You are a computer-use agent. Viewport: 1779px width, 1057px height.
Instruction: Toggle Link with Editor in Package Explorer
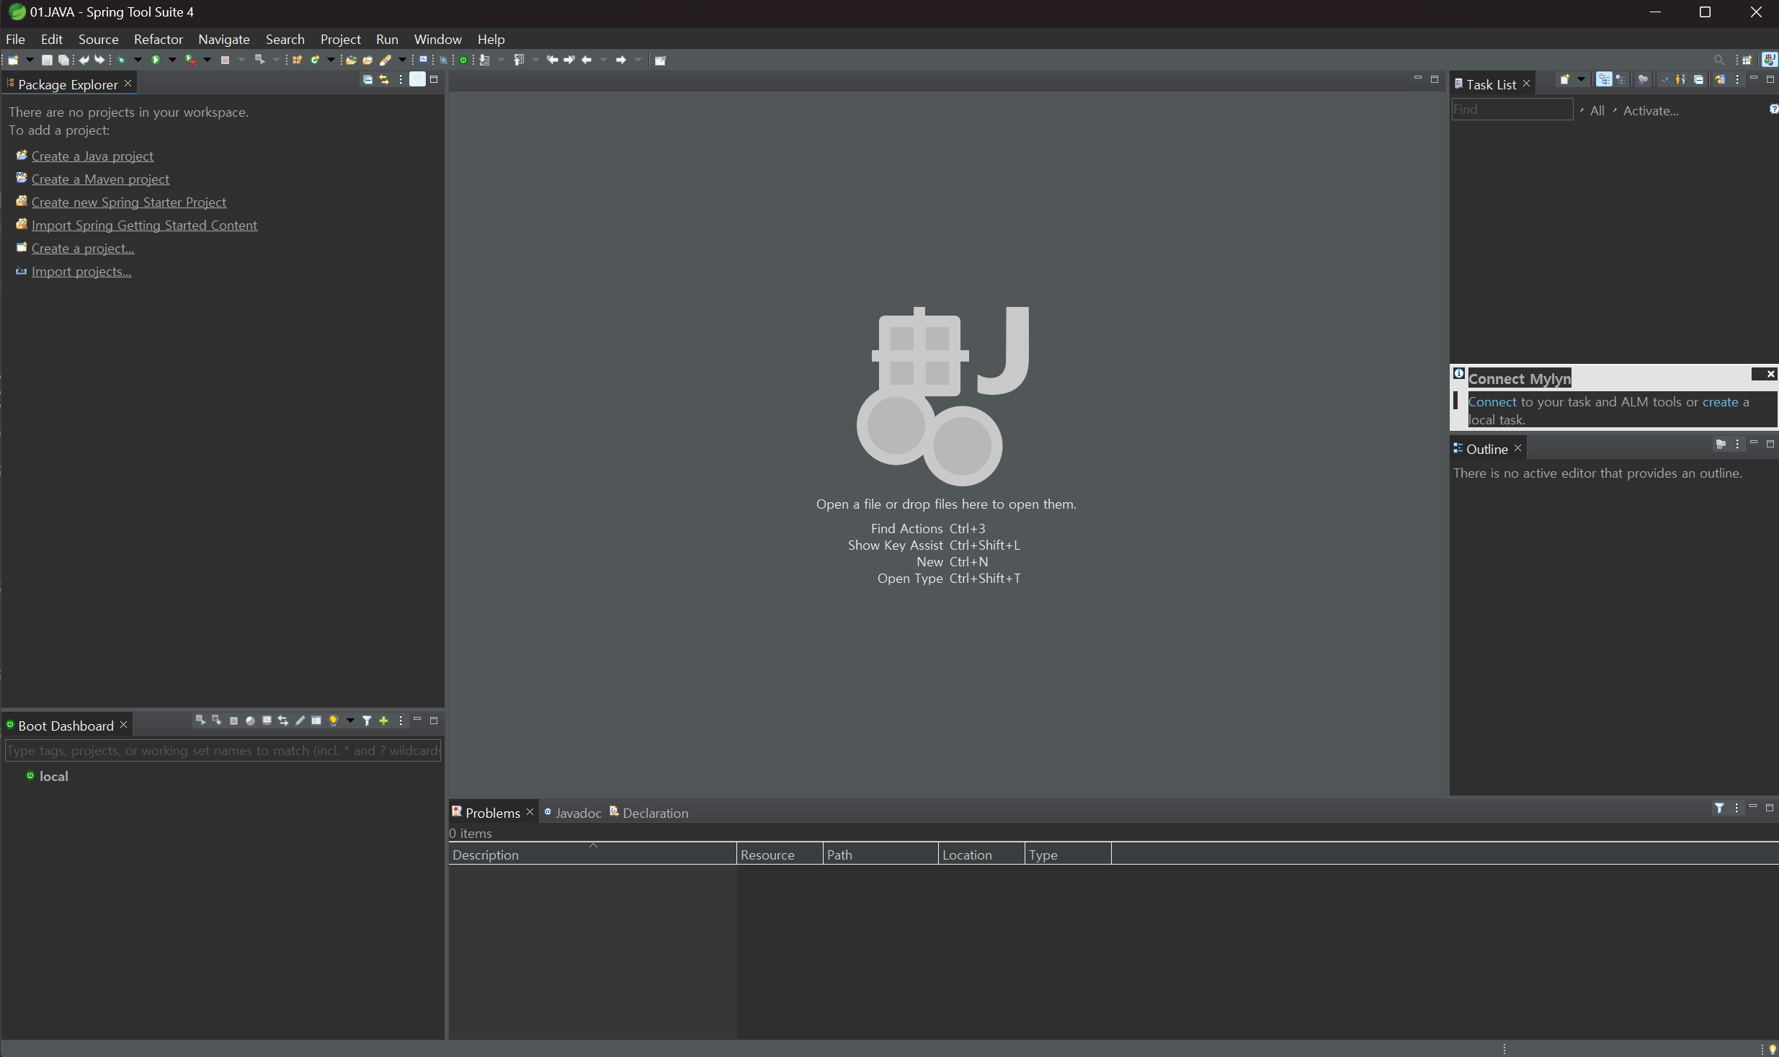coord(384,80)
